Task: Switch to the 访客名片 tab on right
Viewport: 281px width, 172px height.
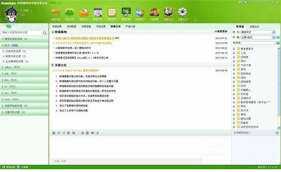Action: tap(254, 27)
